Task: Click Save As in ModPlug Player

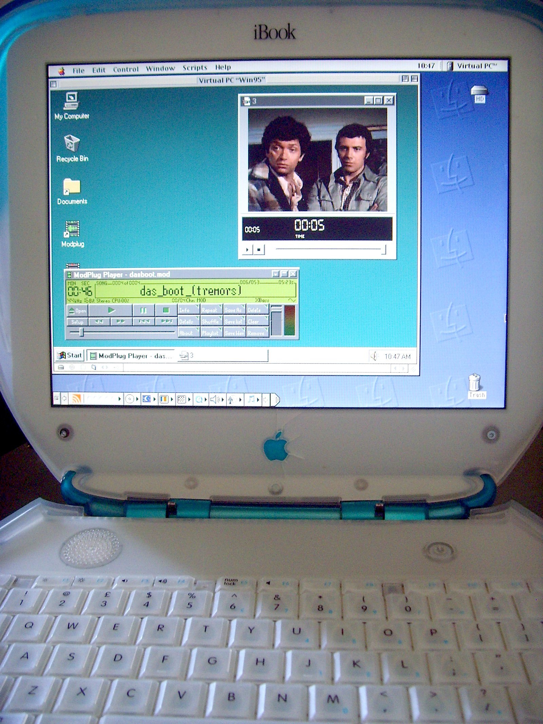Action: click(234, 310)
